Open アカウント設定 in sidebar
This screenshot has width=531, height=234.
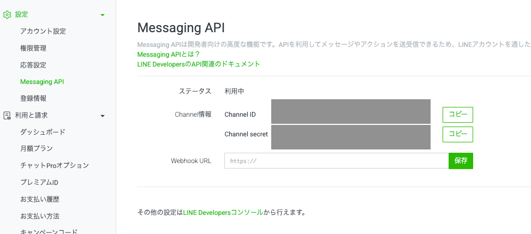pos(43,32)
